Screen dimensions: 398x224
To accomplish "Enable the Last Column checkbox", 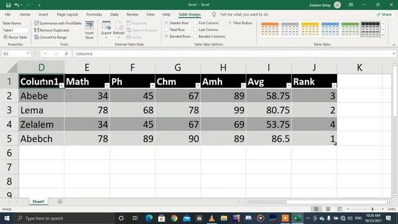I will [x=195, y=30].
